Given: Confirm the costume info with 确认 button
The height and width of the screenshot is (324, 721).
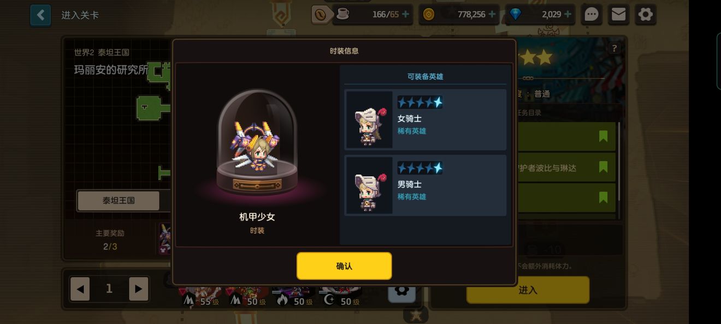Looking at the screenshot, I should tap(344, 266).
